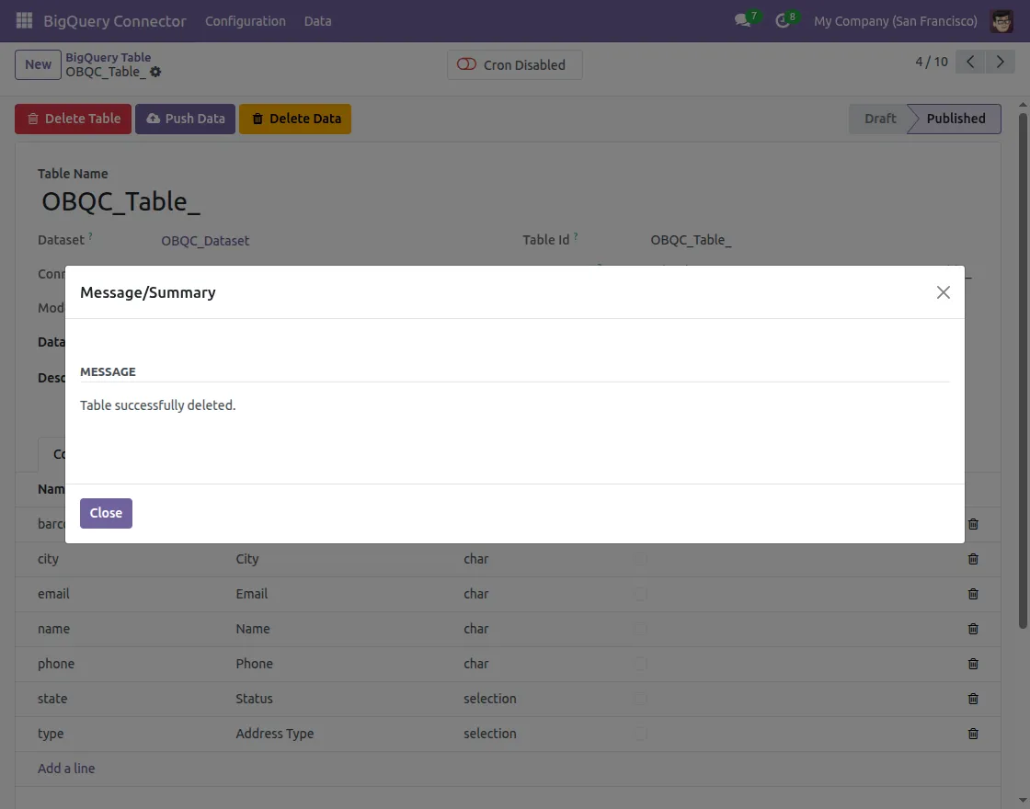Image resolution: width=1030 pixels, height=809 pixels.
Task: Click the 'selection' type in state row
Action: coord(490,699)
